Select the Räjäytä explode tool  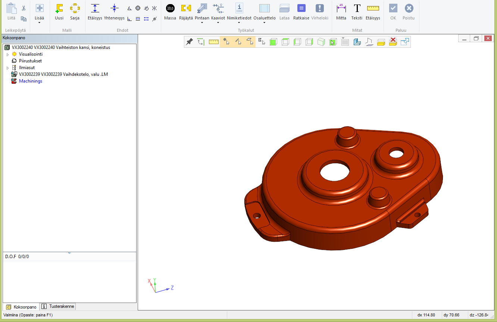pos(185,9)
